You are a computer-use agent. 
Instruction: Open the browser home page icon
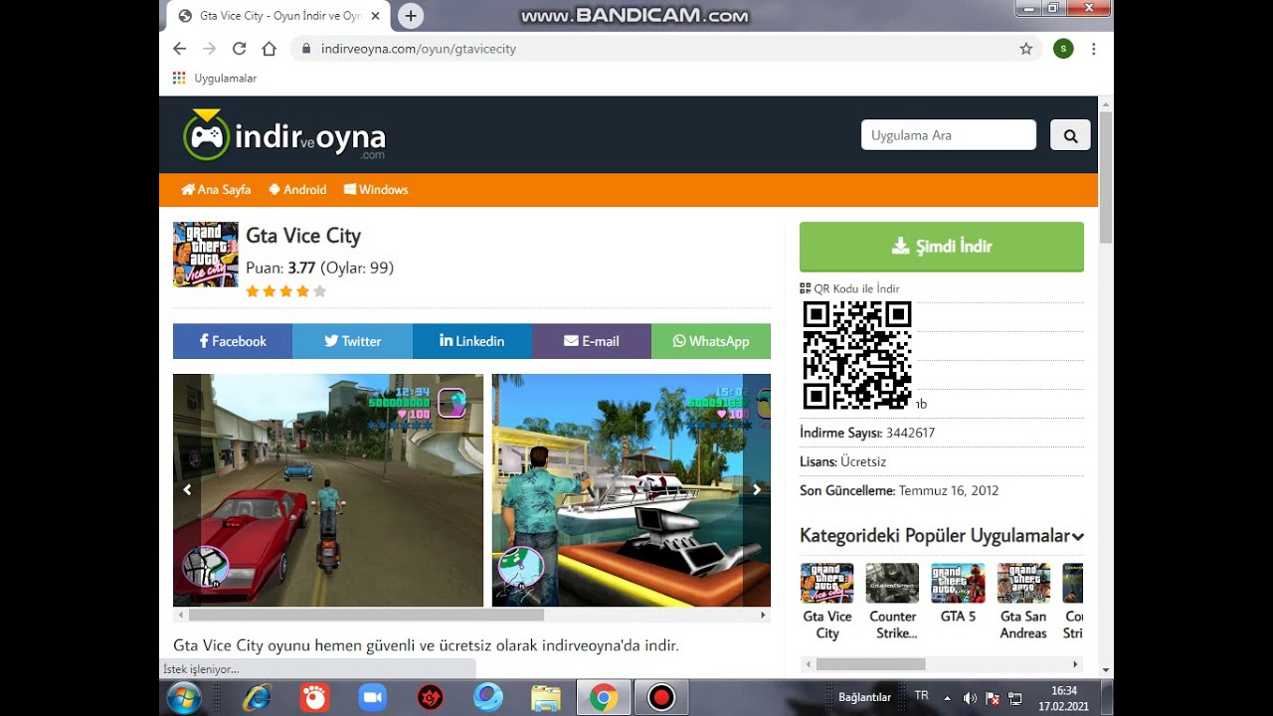click(x=269, y=49)
